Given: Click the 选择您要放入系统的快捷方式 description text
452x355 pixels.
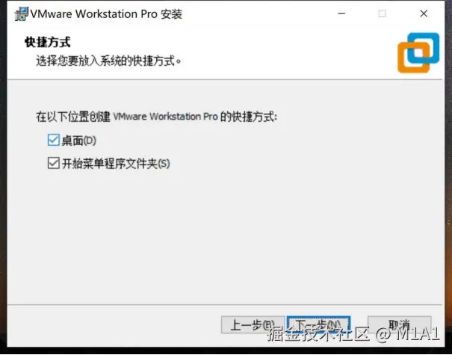Looking at the screenshot, I should [x=108, y=61].
